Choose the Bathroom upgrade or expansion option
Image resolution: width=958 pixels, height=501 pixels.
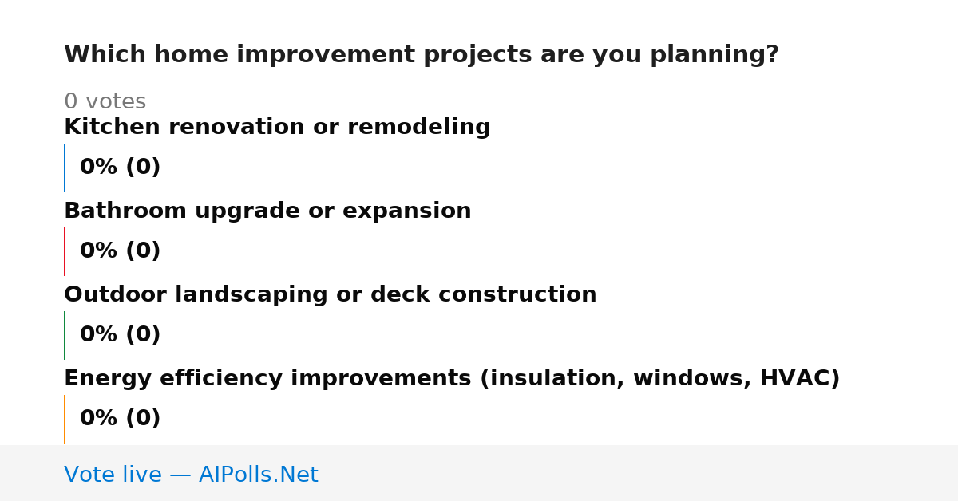tap(267, 211)
